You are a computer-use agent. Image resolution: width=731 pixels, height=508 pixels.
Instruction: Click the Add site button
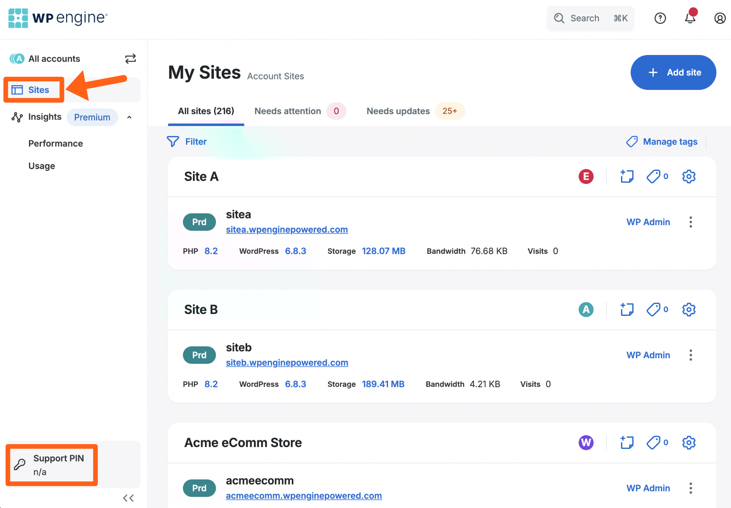(x=673, y=72)
